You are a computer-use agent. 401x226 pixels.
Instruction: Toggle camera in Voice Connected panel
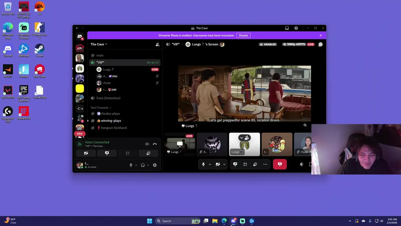pyautogui.click(x=86, y=153)
